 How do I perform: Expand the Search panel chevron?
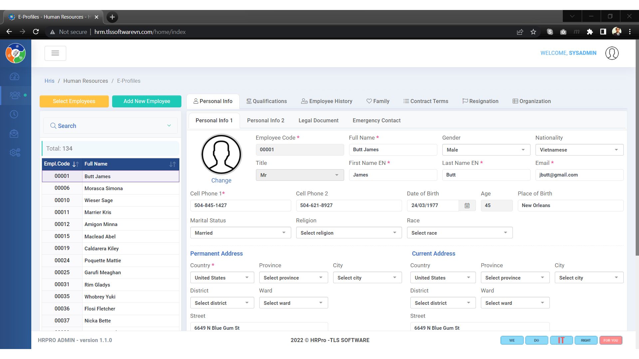169,126
